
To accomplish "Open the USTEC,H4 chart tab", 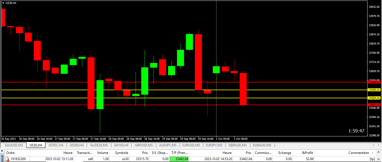I will point(56,145).
